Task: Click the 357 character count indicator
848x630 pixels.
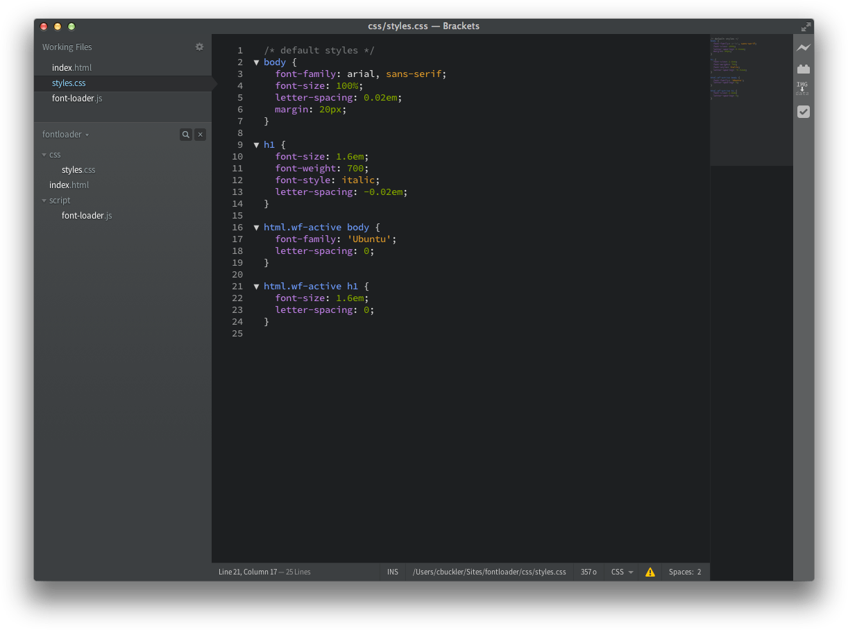Action: tap(588, 572)
